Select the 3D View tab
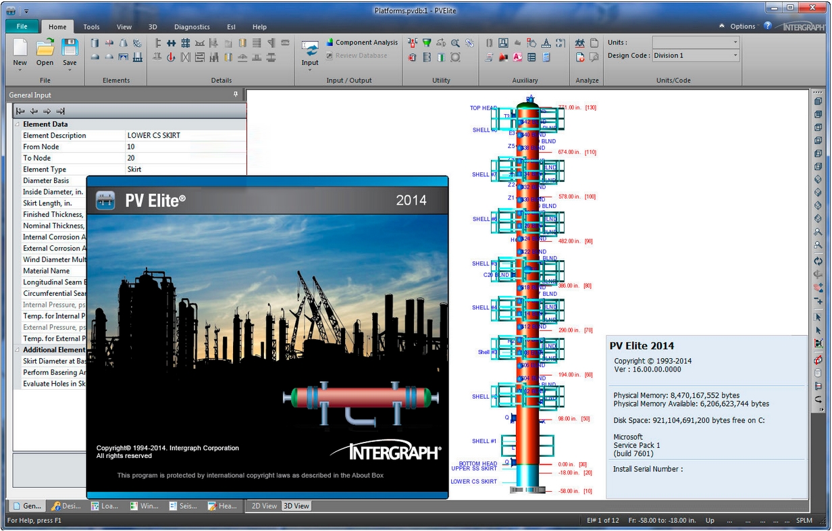 (x=296, y=505)
